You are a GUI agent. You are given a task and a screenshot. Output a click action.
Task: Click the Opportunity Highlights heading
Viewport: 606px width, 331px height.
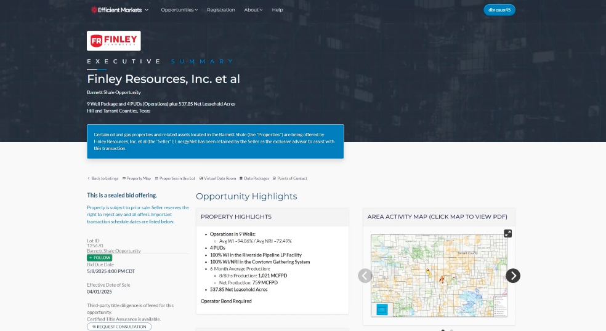246,196
